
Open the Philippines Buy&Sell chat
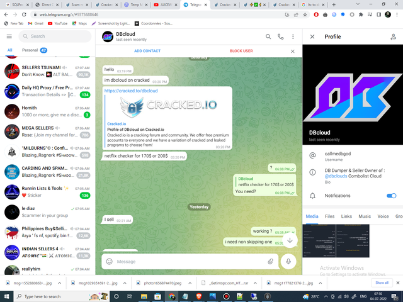(x=48, y=232)
